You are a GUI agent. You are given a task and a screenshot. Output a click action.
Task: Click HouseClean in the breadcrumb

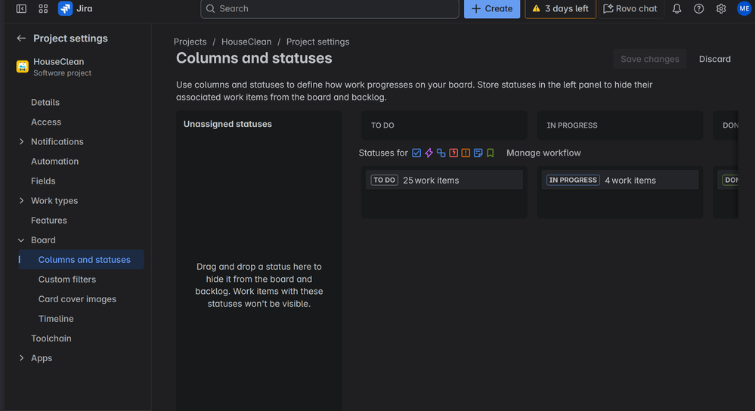(246, 42)
